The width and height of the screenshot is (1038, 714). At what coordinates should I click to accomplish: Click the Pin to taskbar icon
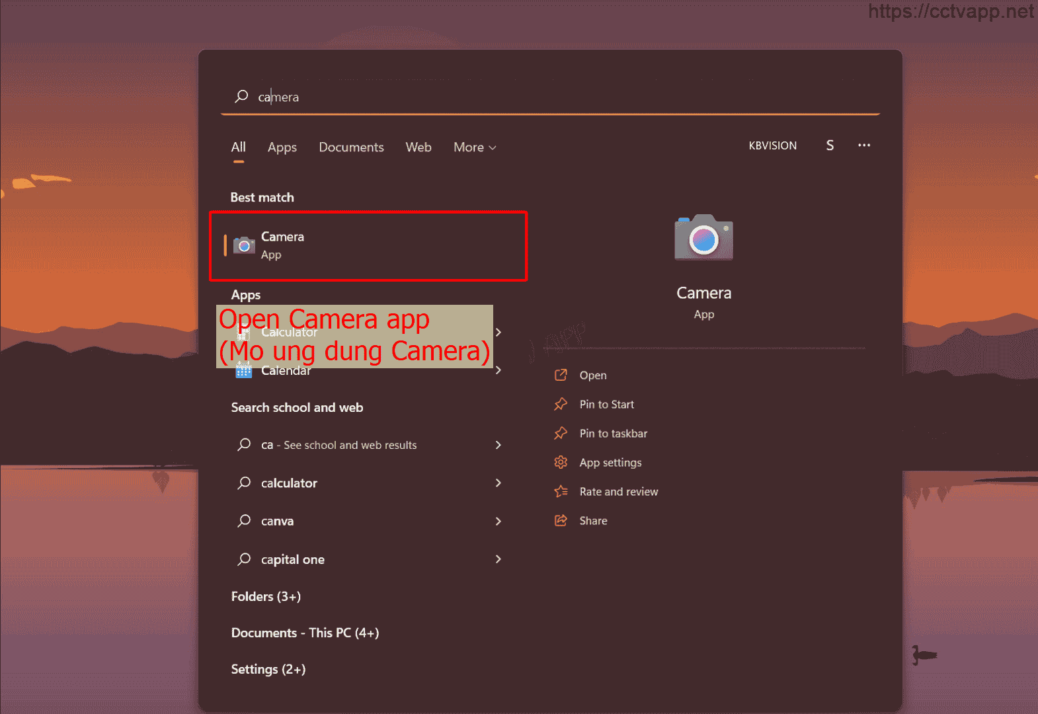point(561,434)
